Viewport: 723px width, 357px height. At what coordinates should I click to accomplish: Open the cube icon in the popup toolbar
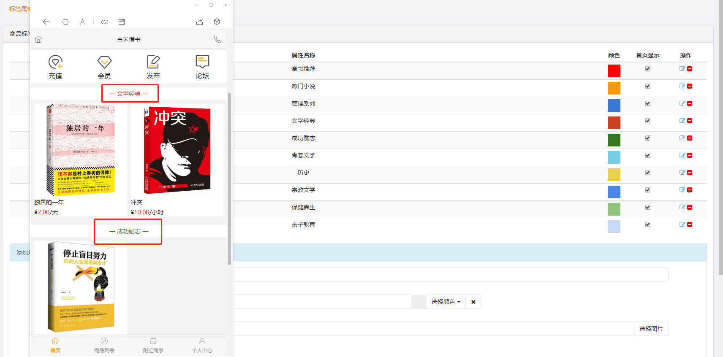click(x=217, y=22)
